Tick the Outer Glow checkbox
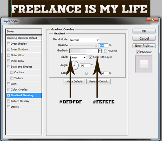The height and width of the screenshot is (141, 162). 9,55
